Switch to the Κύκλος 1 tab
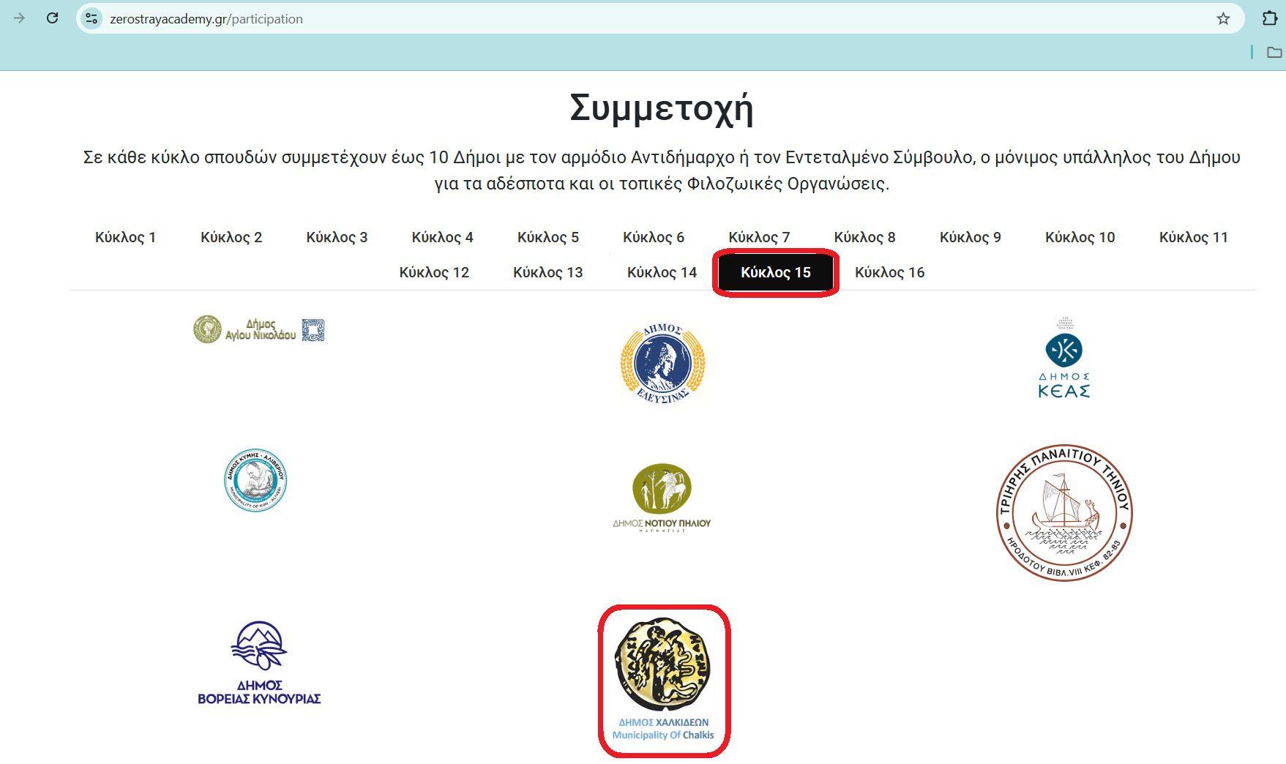The width and height of the screenshot is (1286, 764). coord(125,237)
